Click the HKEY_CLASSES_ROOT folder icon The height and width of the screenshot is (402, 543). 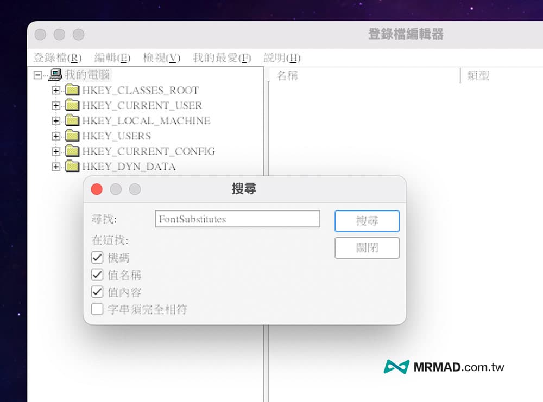point(73,90)
